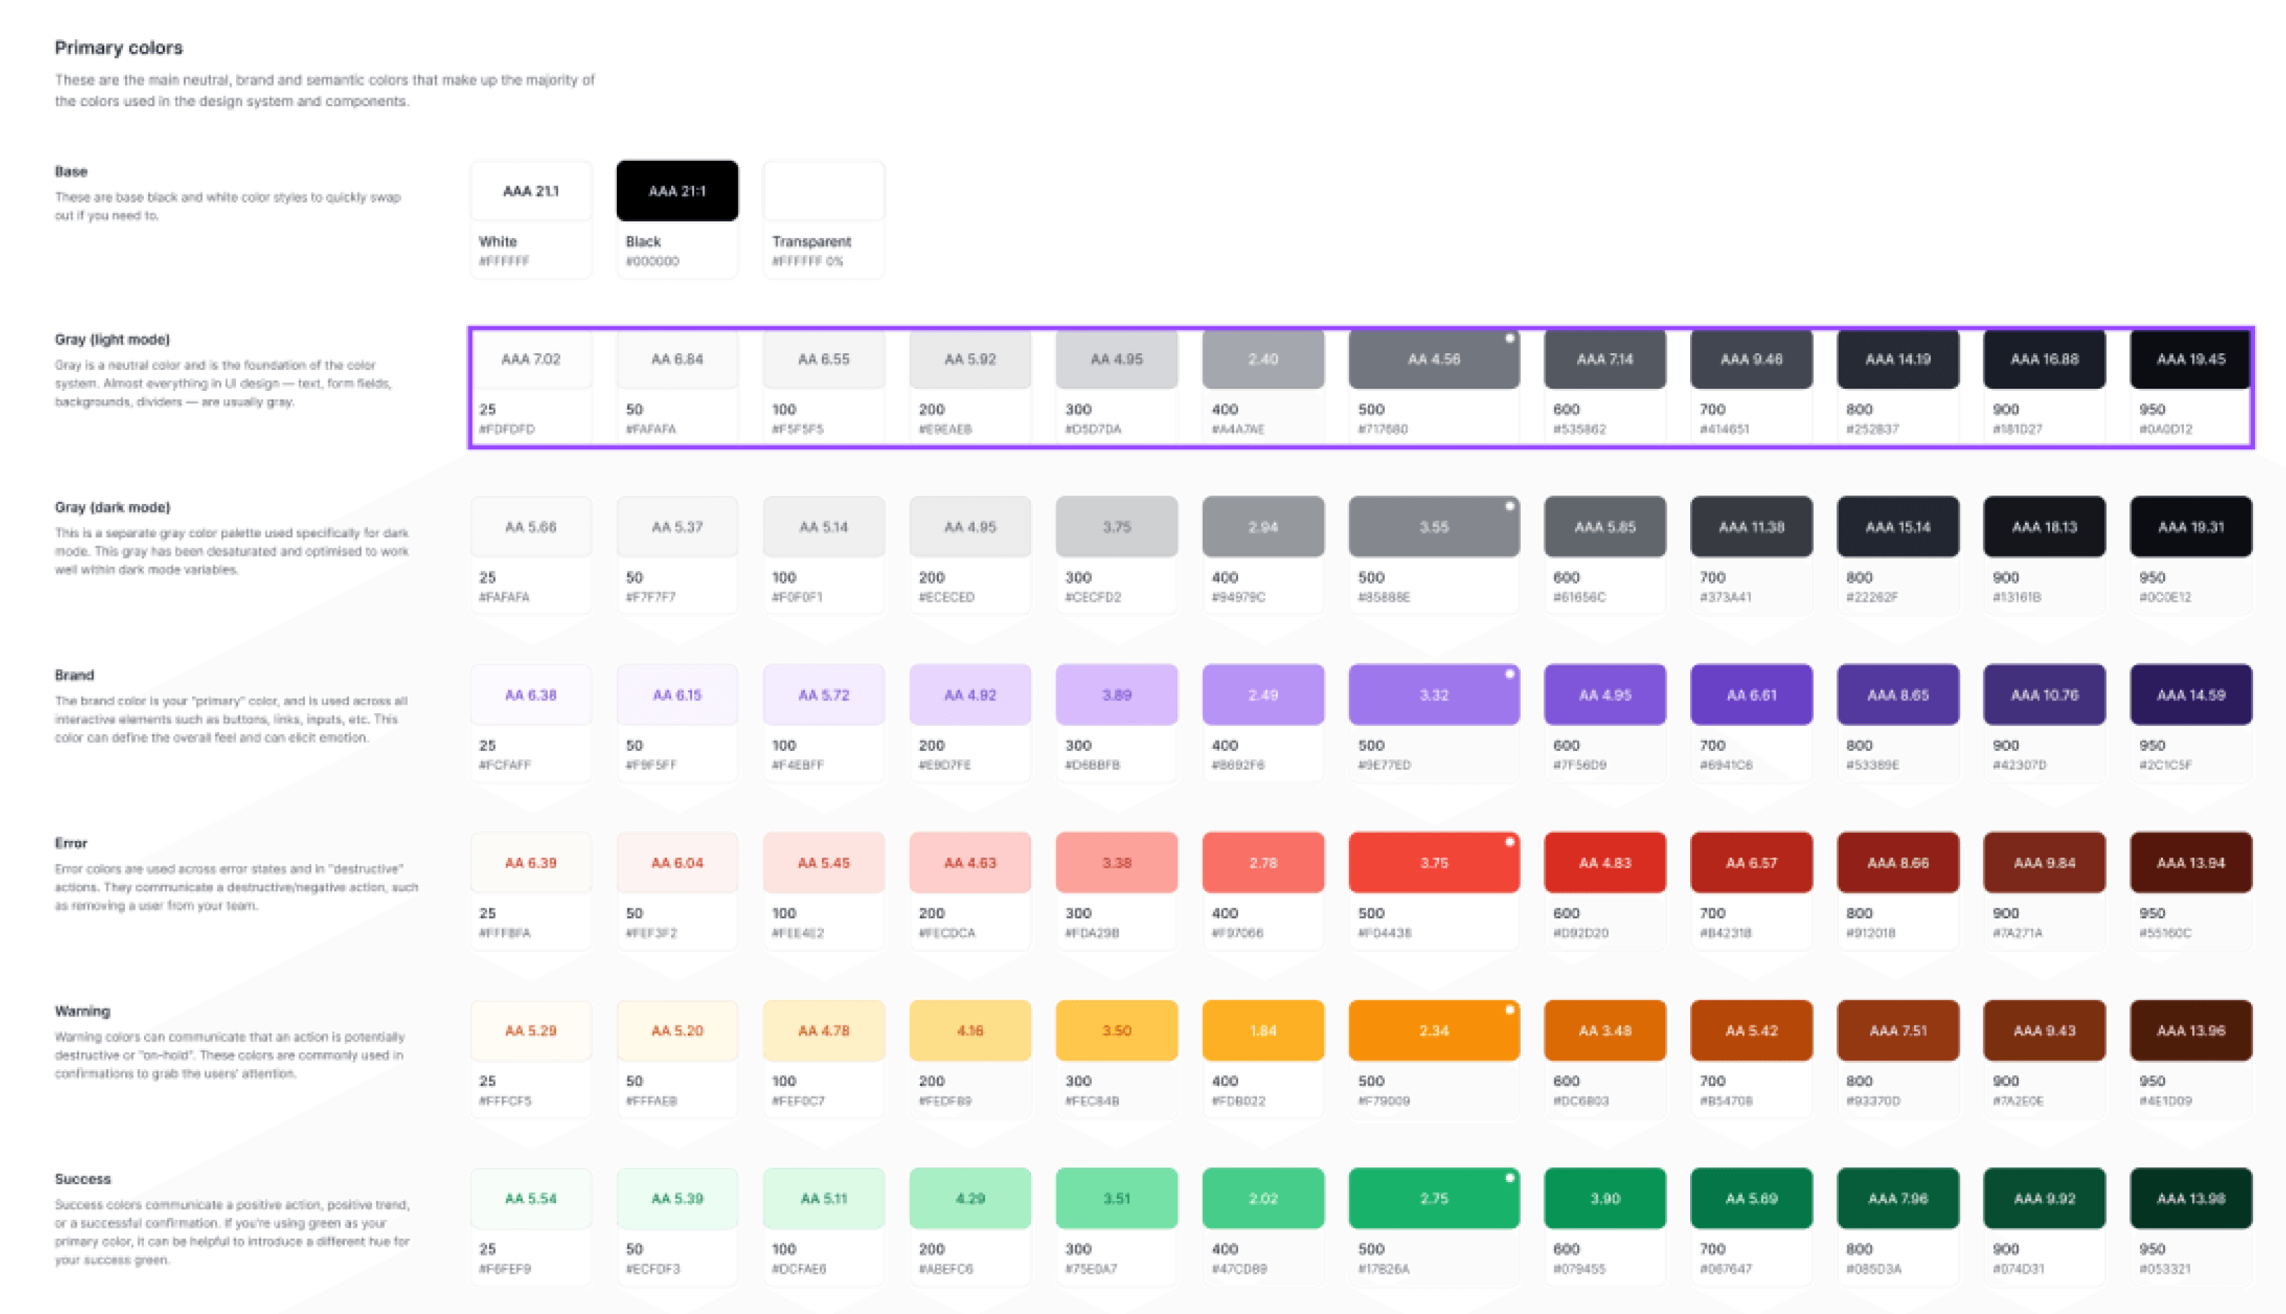Select the Success 100 pale green swatch
This screenshot has width=2286, height=1314.
tap(823, 1198)
